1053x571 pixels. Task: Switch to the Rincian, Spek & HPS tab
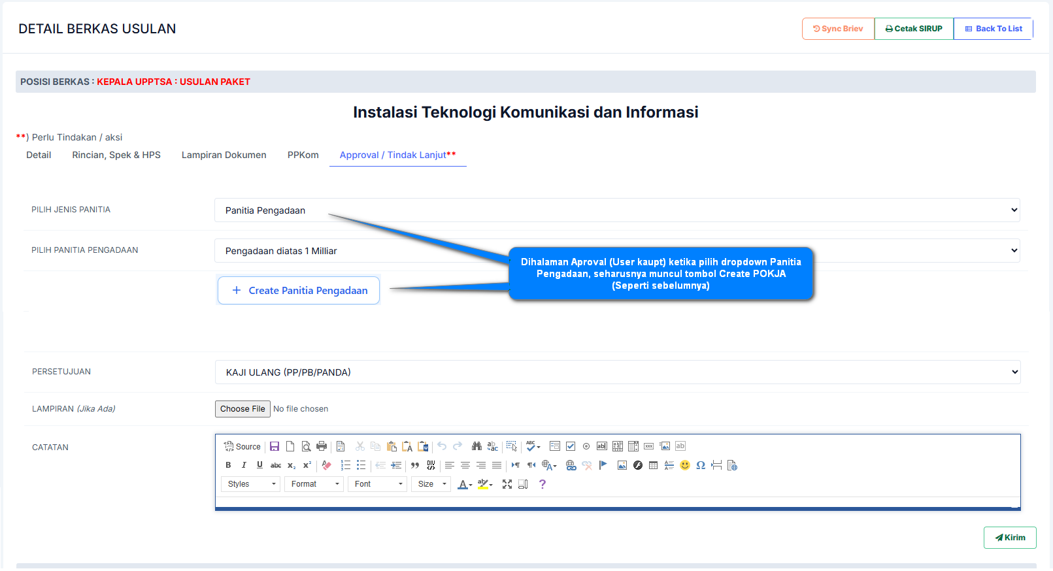pos(116,155)
